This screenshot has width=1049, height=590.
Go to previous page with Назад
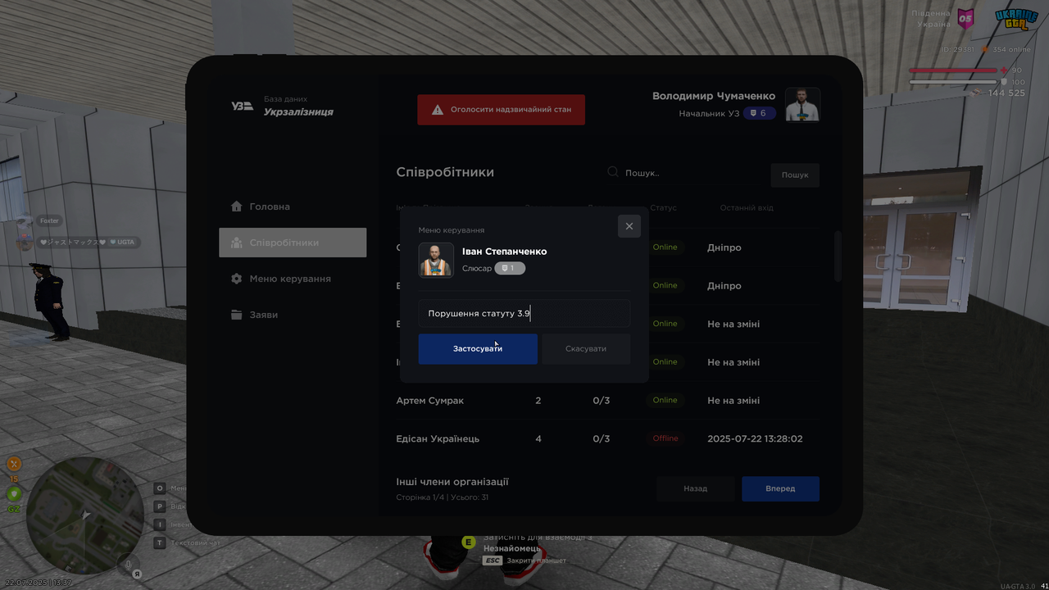tap(695, 488)
